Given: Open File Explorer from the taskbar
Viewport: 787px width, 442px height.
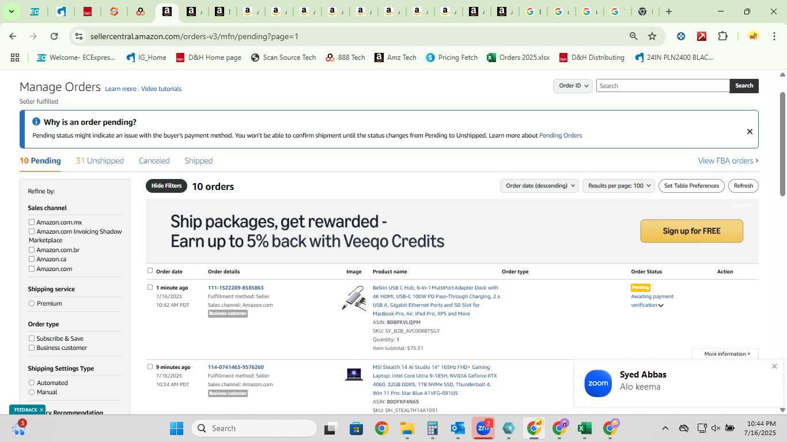Looking at the screenshot, I should click(x=407, y=428).
